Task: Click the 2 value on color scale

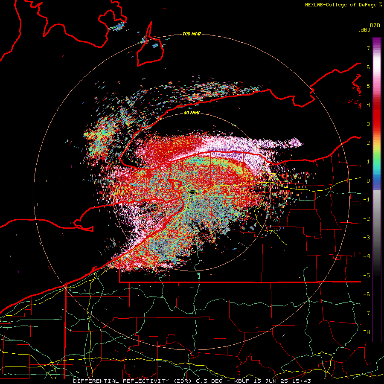Action: click(368, 143)
